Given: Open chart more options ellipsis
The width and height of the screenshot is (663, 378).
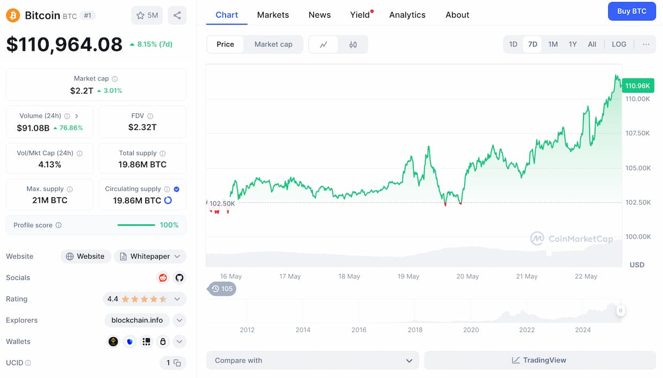Looking at the screenshot, I should click(646, 44).
